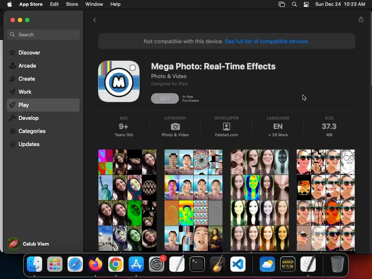Open the share button at top right
Image resolution: width=372 pixels, height=279 pixels.
tap(361, 19)
